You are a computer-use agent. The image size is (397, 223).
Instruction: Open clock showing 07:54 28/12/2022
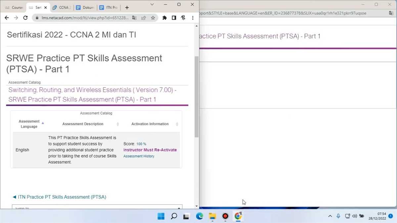point(378,216)
